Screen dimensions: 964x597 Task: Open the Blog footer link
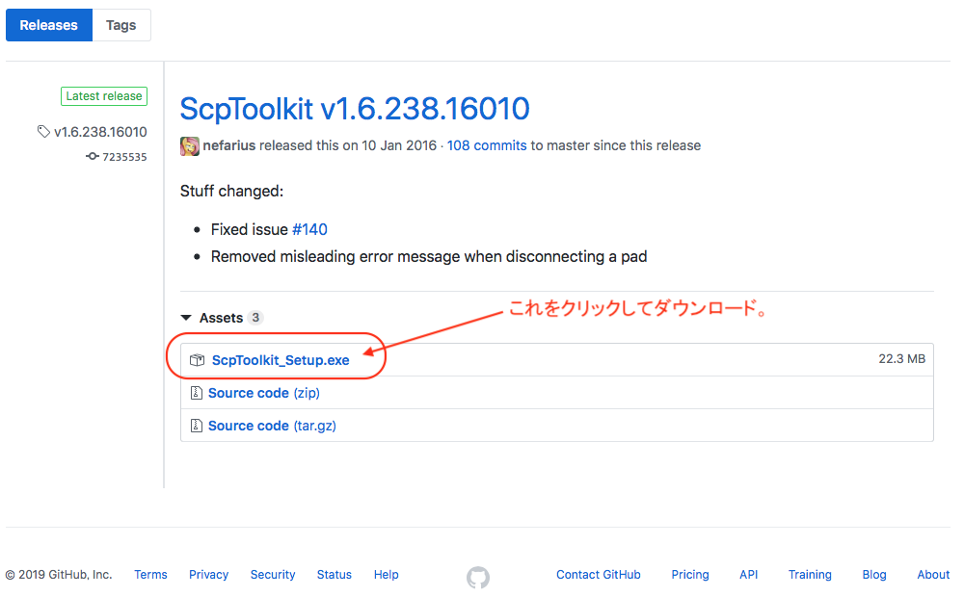[x=874, y=575]
